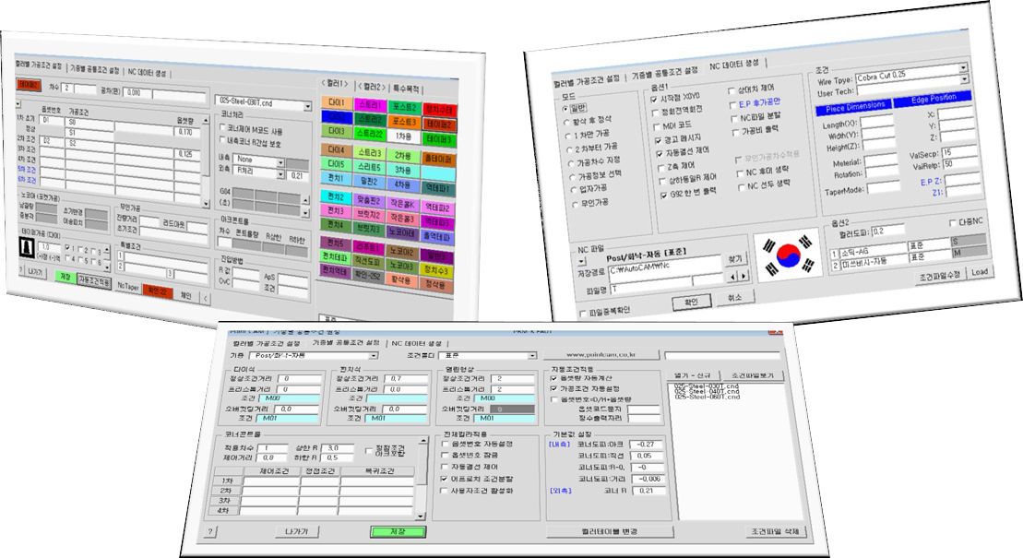
Task: Pick the magenta 스트리1 color button
Action: pyautogui.click(x=370, y=105)
